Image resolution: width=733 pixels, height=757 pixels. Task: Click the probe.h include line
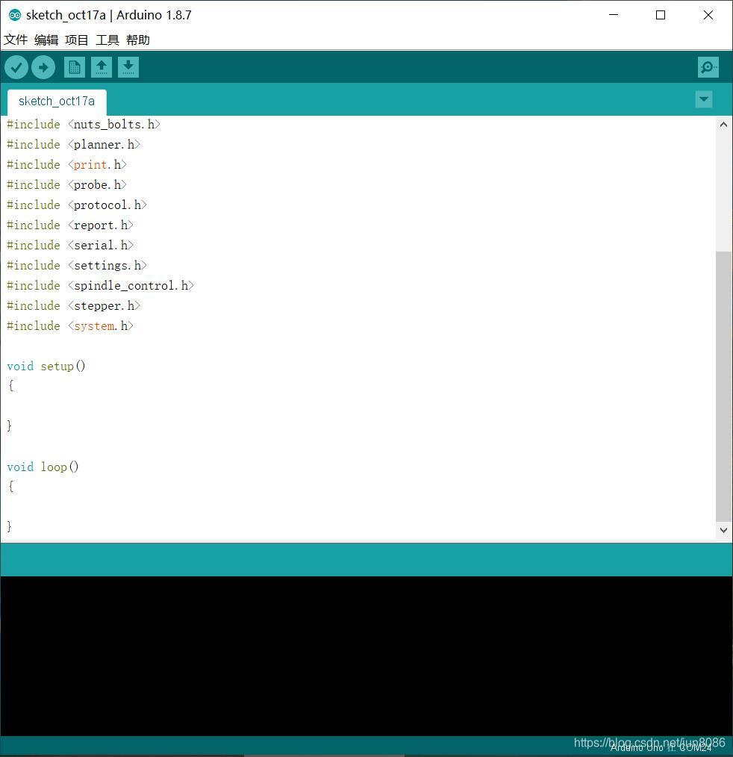[66, 185]
